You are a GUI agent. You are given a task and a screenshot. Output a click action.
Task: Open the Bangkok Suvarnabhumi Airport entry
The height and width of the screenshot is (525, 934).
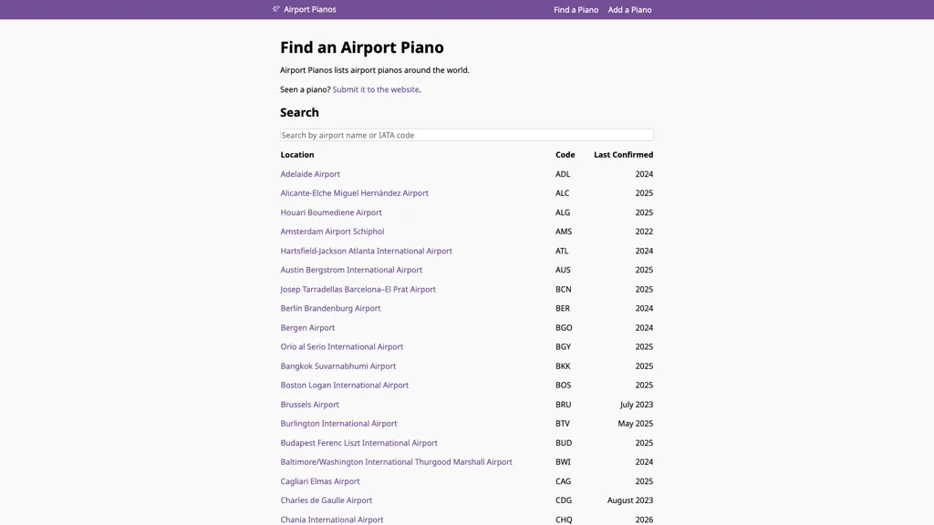337,365
